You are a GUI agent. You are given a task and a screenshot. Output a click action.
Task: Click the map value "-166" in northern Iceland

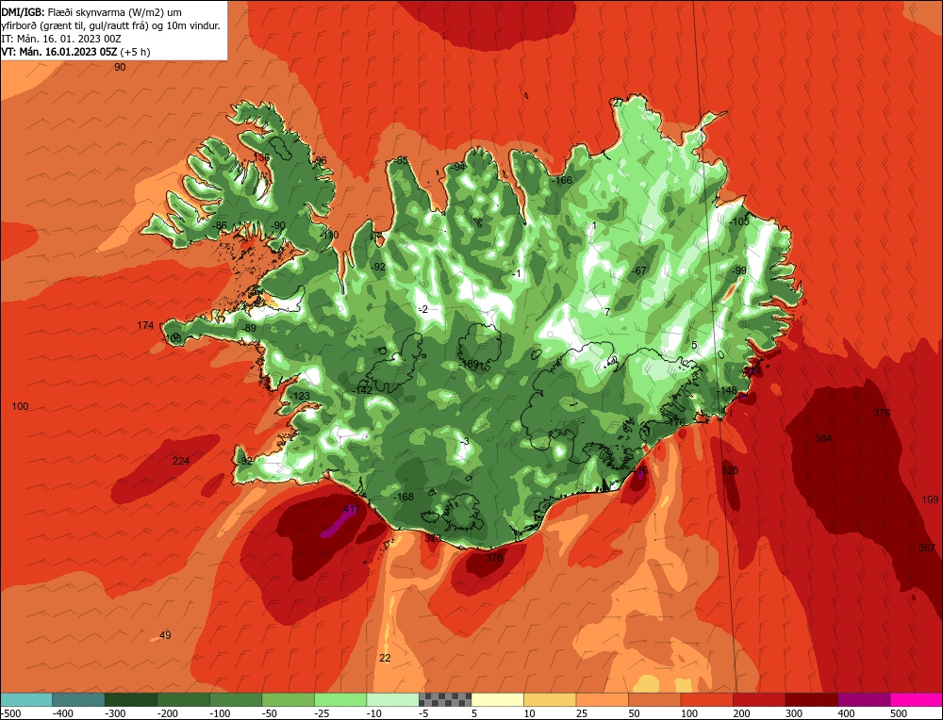click(x=562, y=180)
